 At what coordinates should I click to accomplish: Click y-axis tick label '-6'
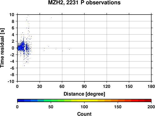coord(12,68)
